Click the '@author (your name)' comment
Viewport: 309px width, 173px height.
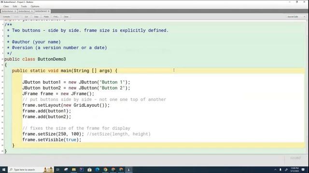click(36, 42)
